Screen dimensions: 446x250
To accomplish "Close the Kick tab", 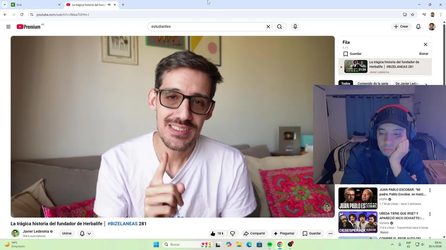I will [x=59, y=5].
